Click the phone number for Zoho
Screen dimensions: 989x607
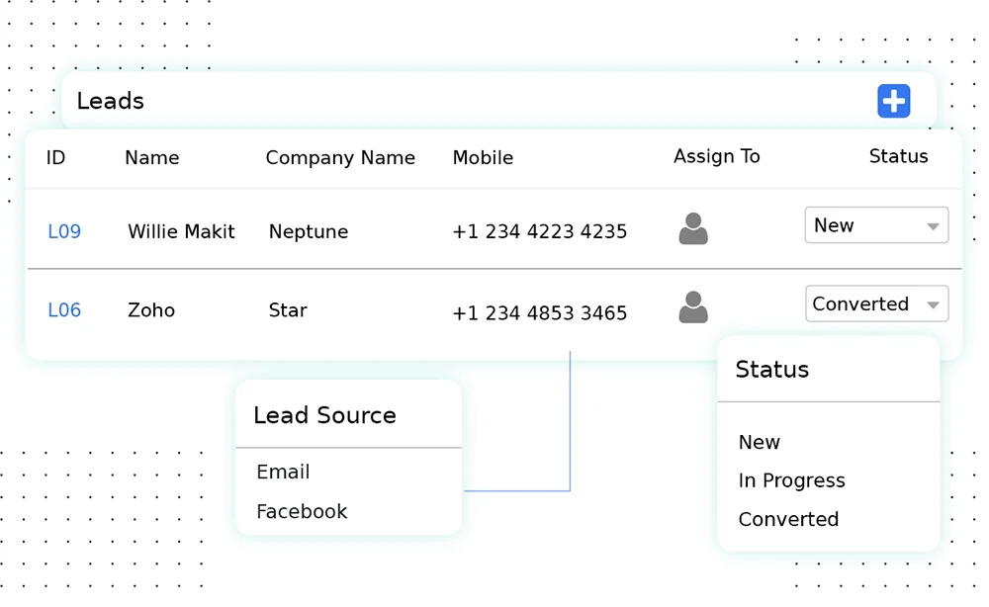pyautogui.click(x=539, y=312)
